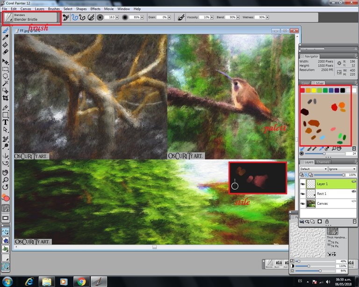Select the Rotate Page tool
Image resolution: width=359 pixels, height=287 pixels.
click(x=6, y=187)
